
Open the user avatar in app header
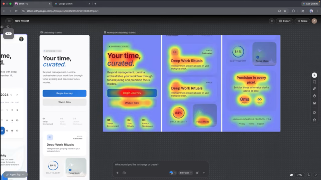[314, 21]
